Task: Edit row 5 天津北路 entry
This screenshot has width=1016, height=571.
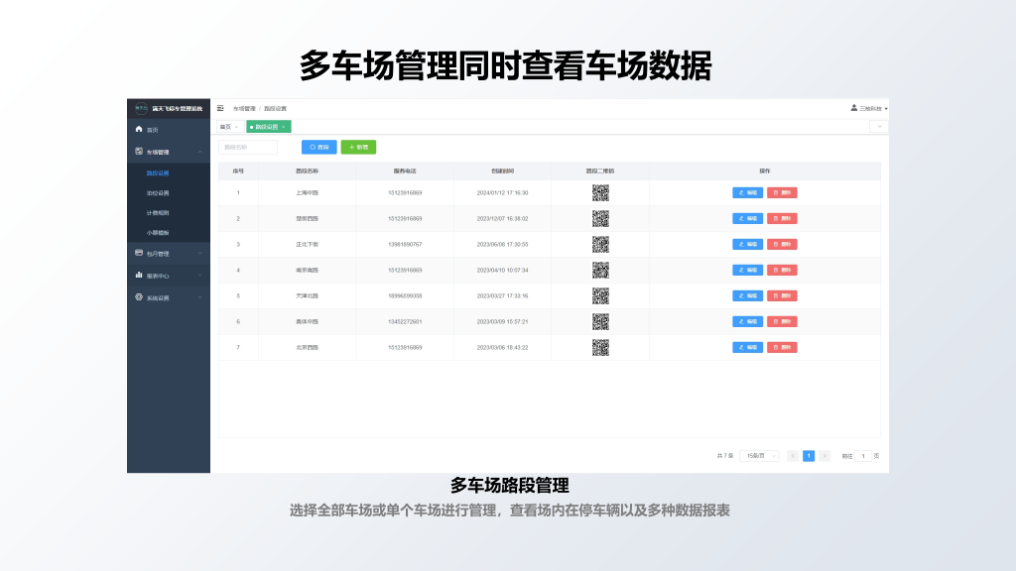Action: tap(747, 295)
